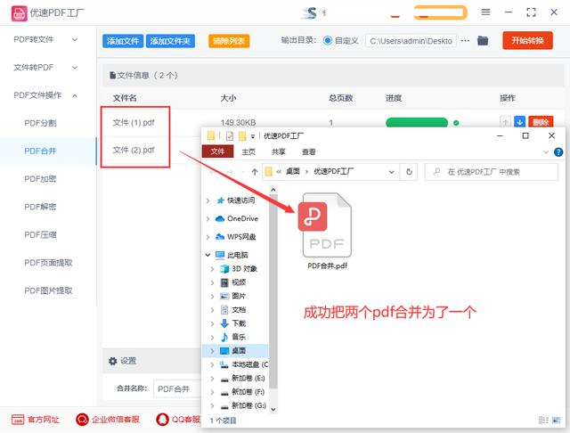Open the hamburger menu in the title bar
570x433 pixels.
(x=485, y=12)
